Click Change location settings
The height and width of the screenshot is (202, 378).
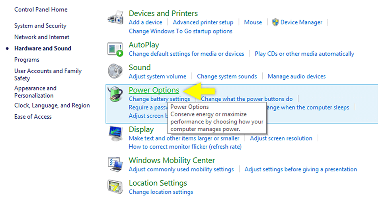(x=161, y=192)
